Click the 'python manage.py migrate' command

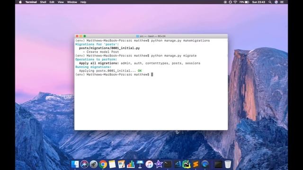174,56
